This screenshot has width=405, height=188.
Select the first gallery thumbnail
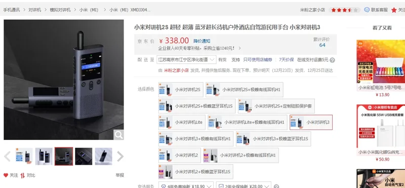pos(24,156)
